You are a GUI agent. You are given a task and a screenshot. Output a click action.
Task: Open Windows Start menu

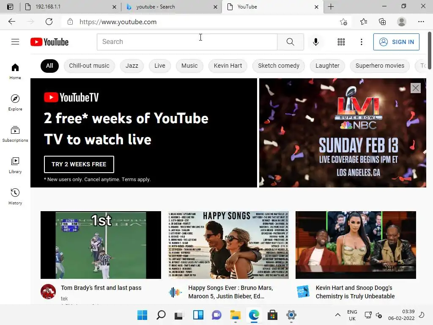click(142, 315)
